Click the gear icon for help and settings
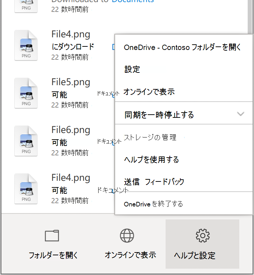Viewport: 254px width, 275px height. click(x=202, y=236)
